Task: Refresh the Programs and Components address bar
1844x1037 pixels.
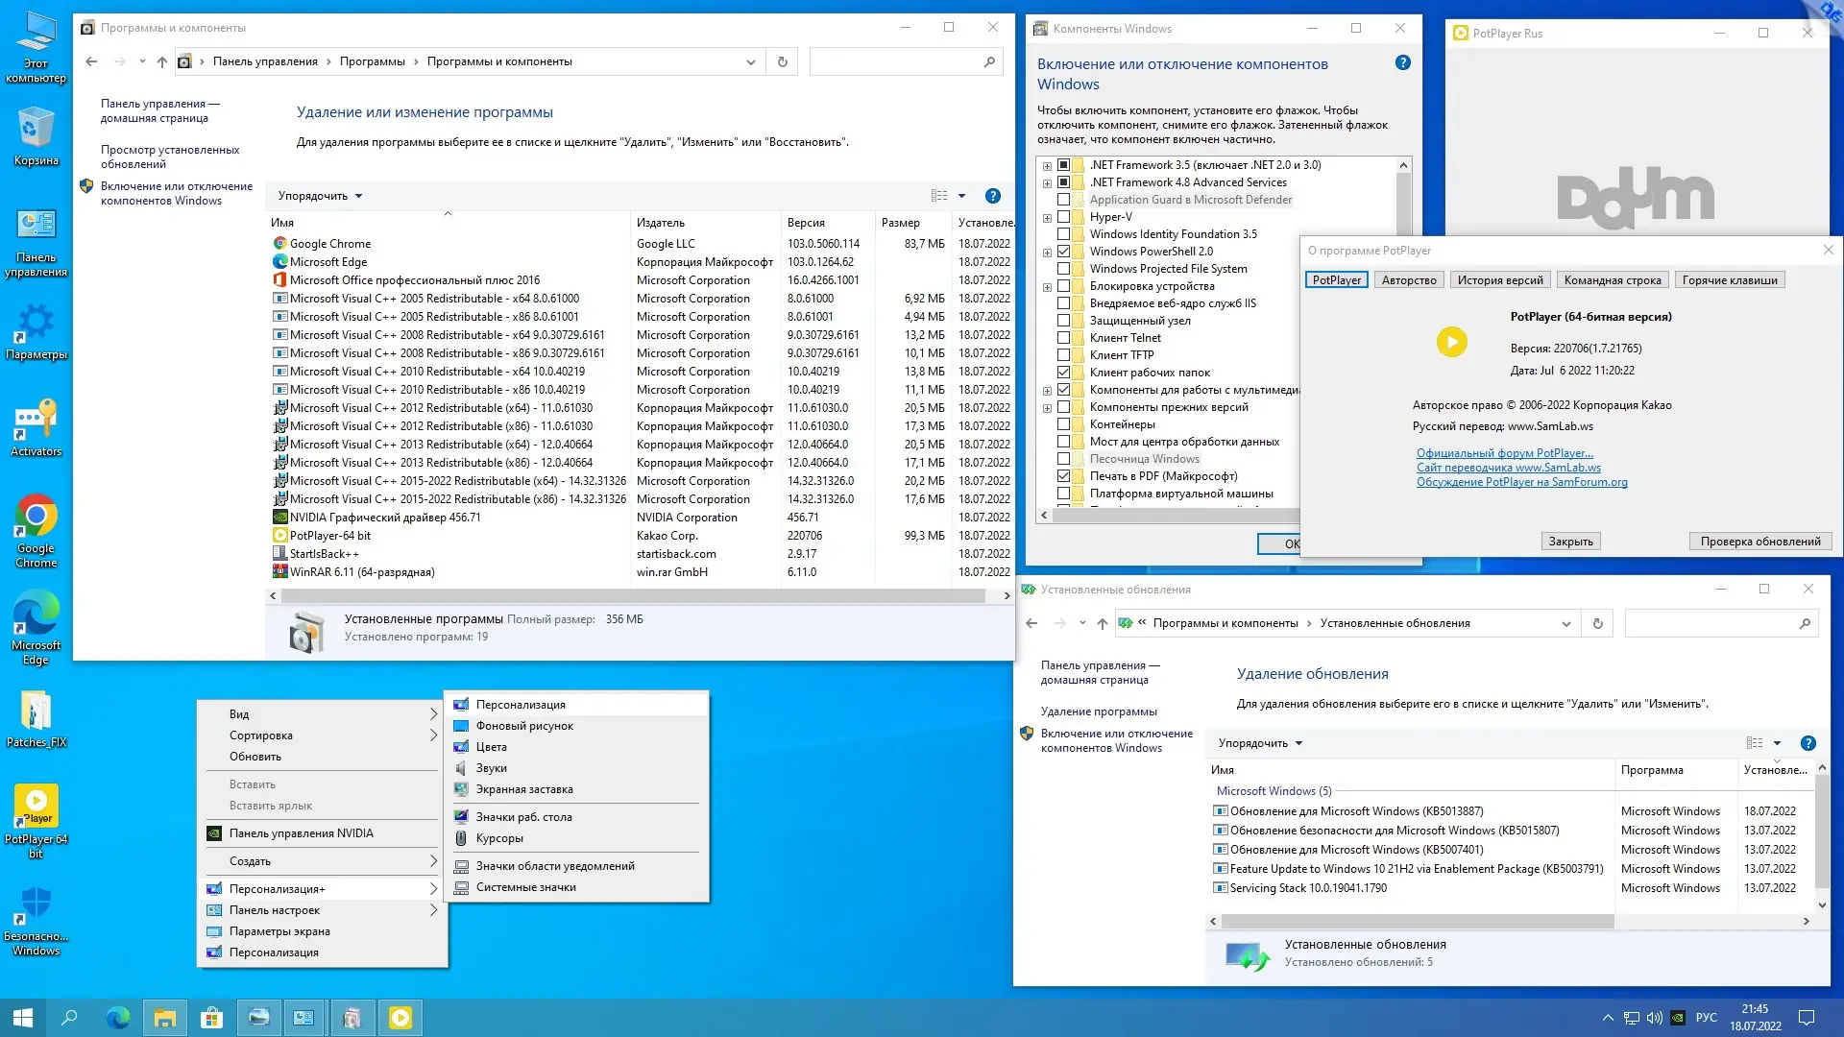Action: [782, 61]
